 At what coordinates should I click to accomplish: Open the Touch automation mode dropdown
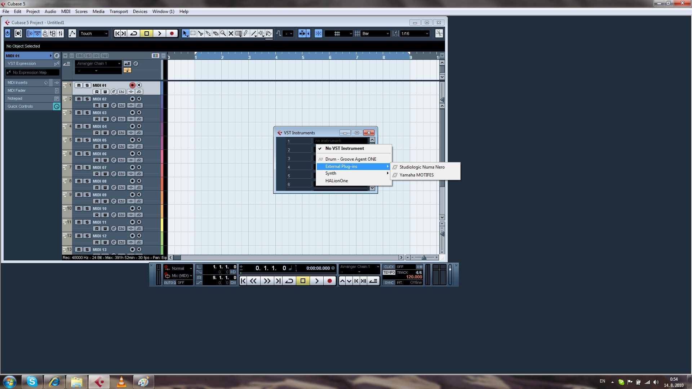click(94, 33)
